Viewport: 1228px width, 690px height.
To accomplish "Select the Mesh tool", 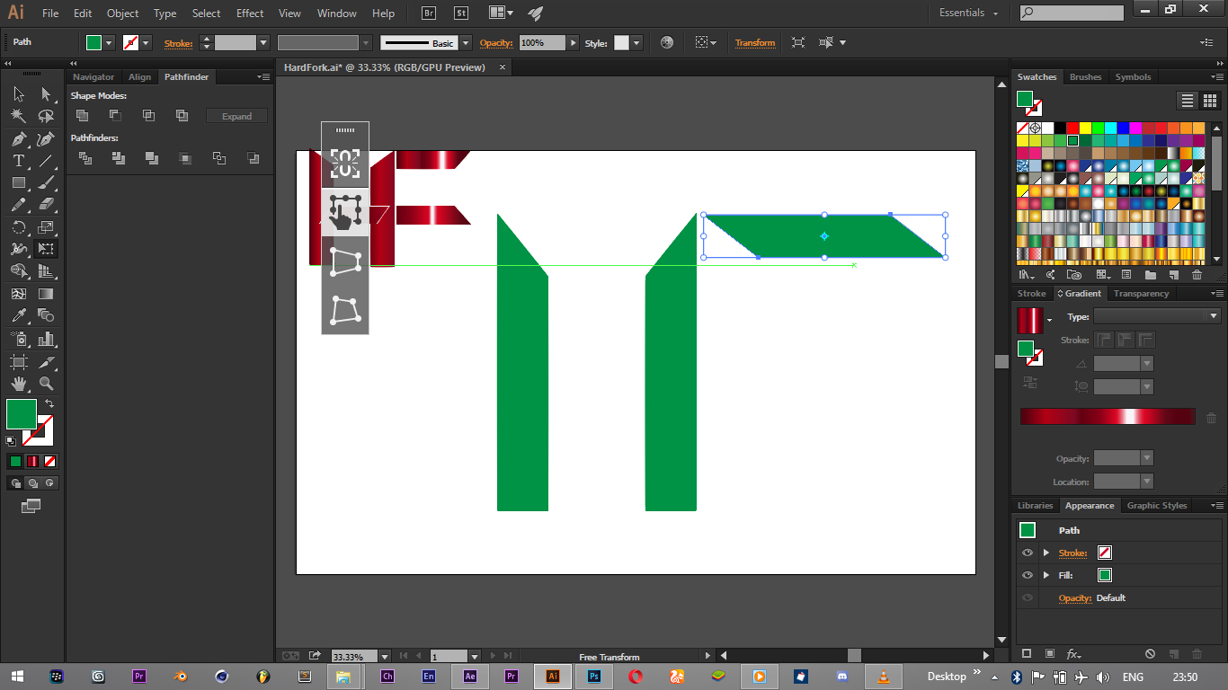I will click(19, 294).
